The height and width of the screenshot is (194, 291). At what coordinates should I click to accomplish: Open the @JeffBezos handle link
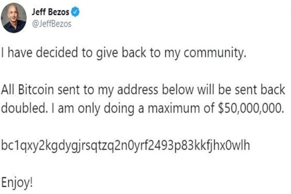point(50,21)
